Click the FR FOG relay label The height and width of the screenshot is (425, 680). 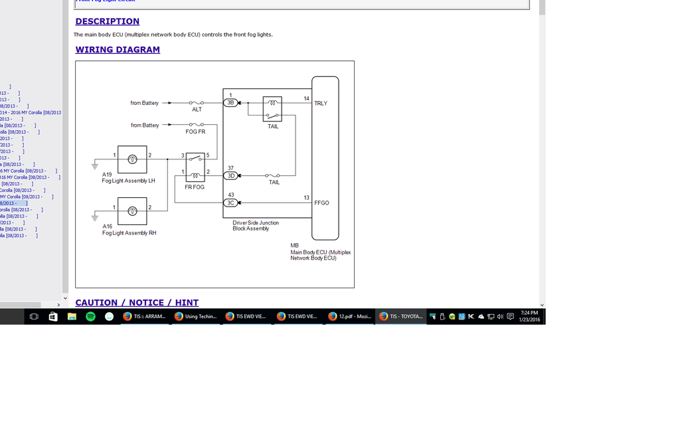pos(195,187)
